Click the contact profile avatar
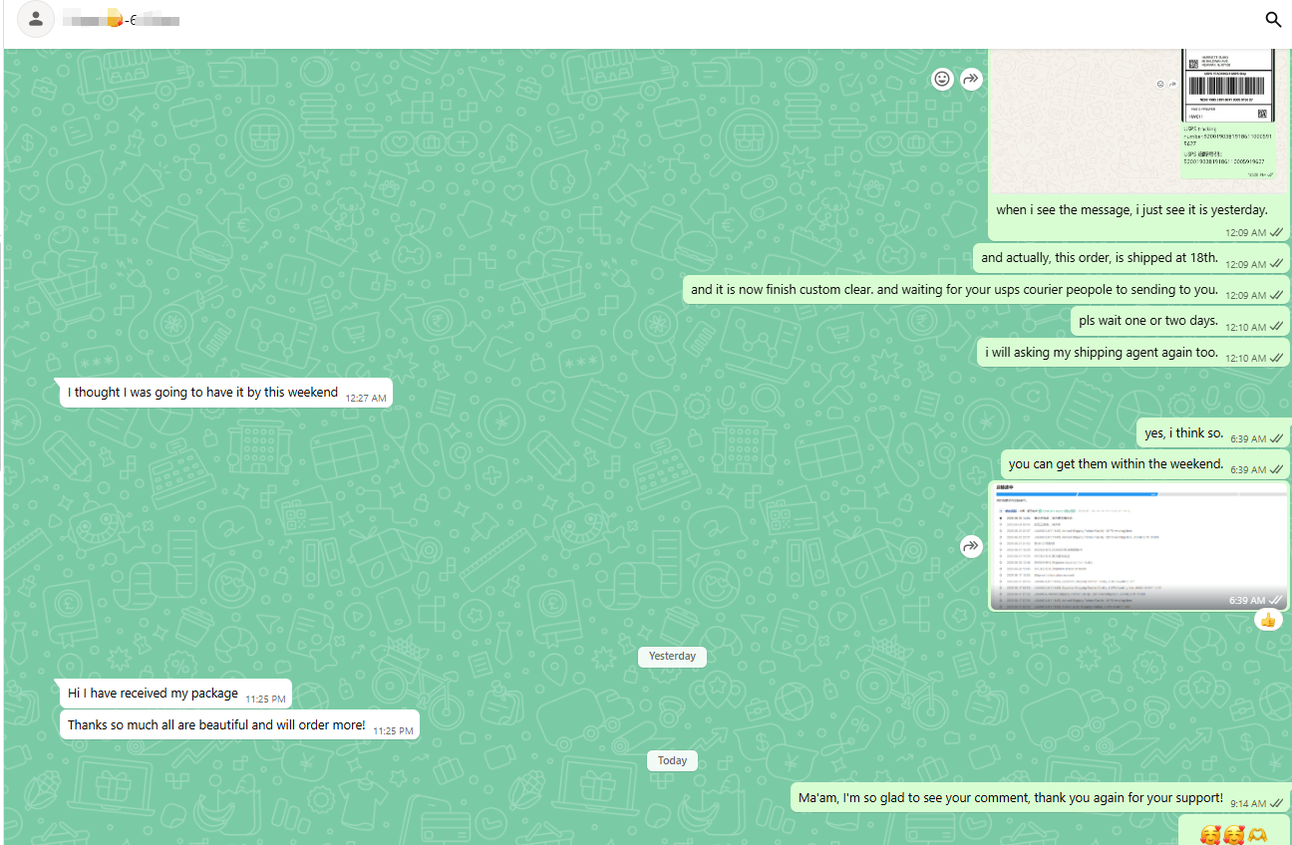 36,19
